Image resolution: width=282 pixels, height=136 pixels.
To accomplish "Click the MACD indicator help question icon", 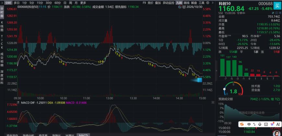I will (18, 103).
